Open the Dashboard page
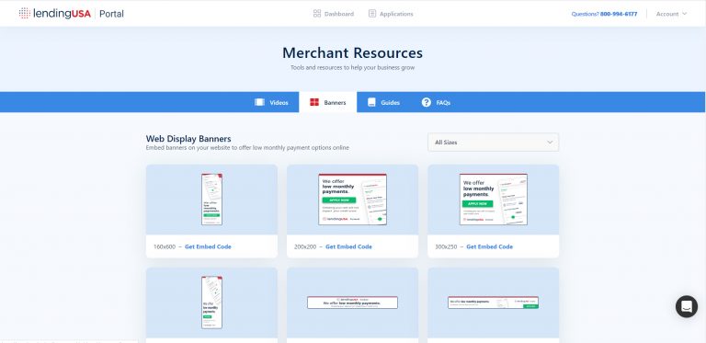 [334, 14]
